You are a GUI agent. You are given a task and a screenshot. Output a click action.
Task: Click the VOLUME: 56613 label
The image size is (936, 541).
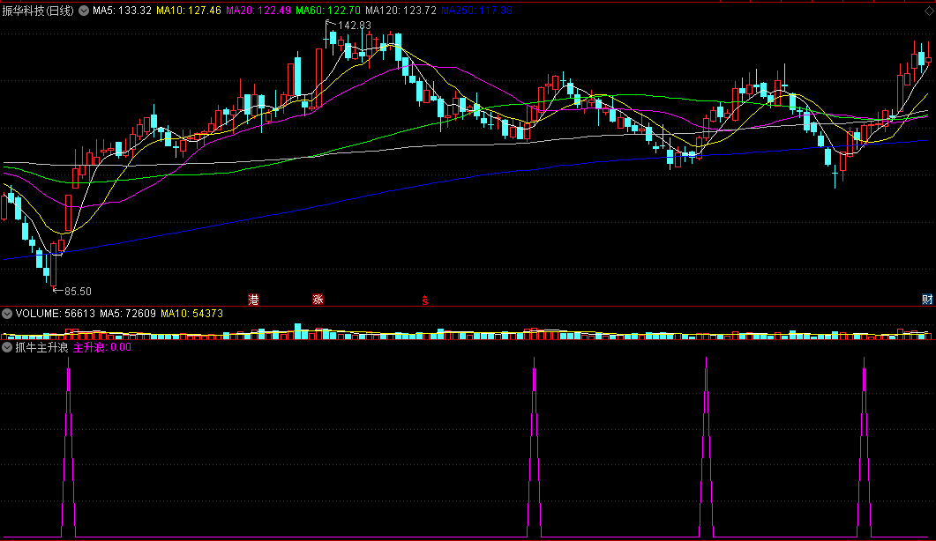pyautogui.click(x=55, y=314)
